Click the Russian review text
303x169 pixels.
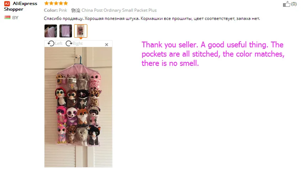pos(152,19)
